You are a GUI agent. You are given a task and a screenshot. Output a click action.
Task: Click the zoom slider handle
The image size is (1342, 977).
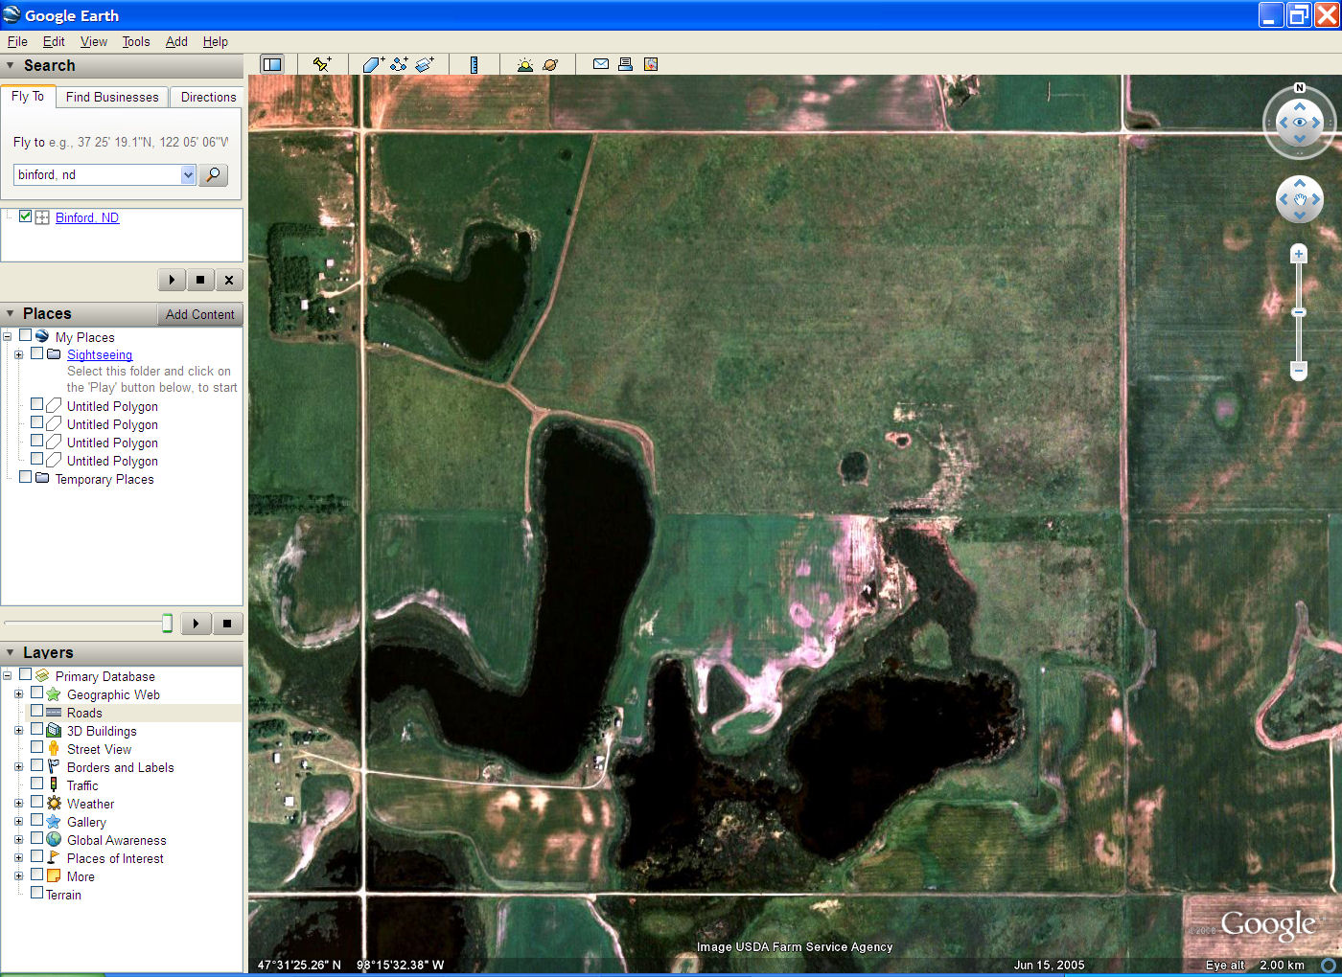(1299, 312)
